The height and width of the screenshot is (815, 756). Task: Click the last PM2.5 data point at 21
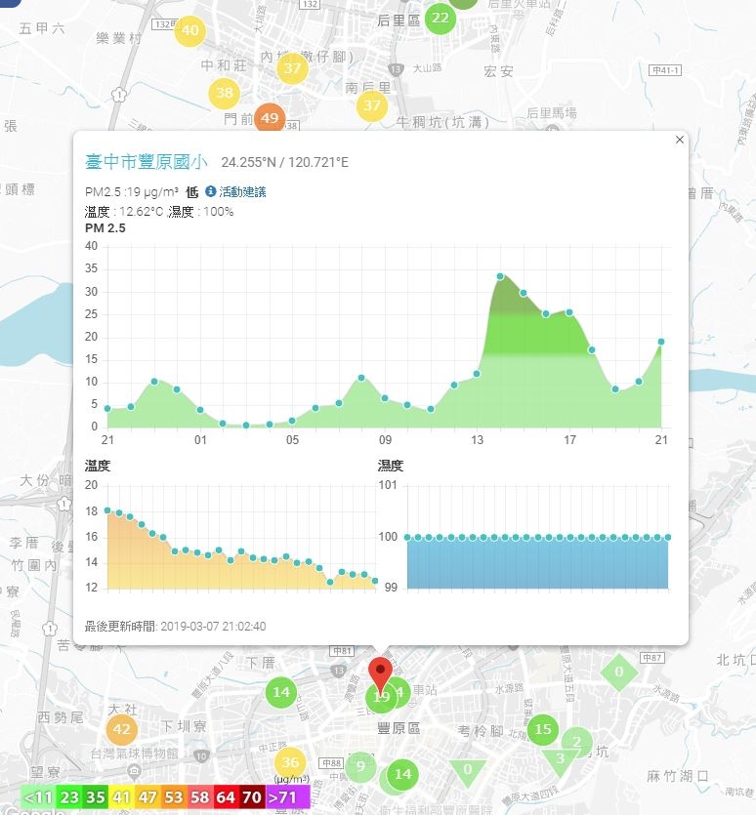(x=661, y=342)
